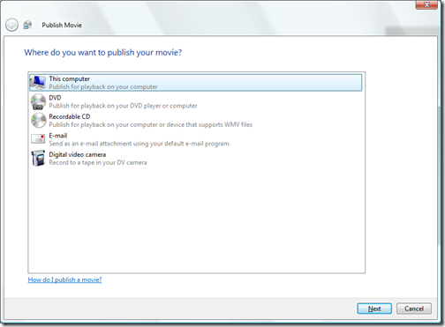Image resolution: width=445 pixels, height=327 pixels.
Task: Select the This computer monitor icon
Action: (38, 83)
